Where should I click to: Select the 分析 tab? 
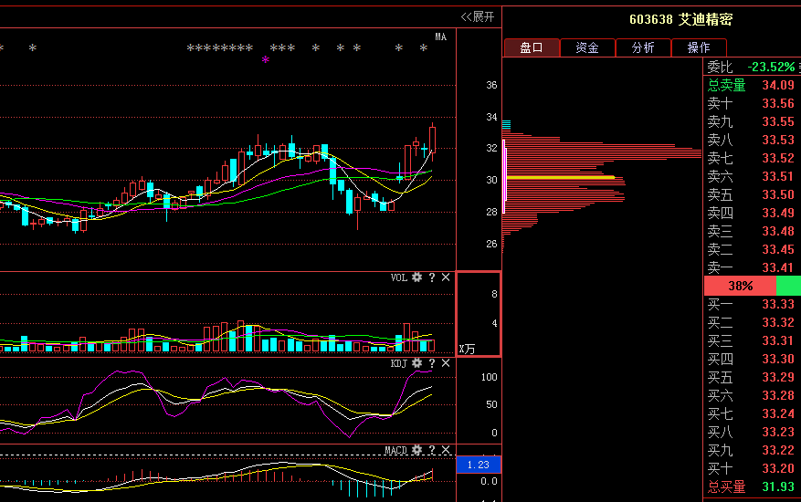tap(643, 48)
